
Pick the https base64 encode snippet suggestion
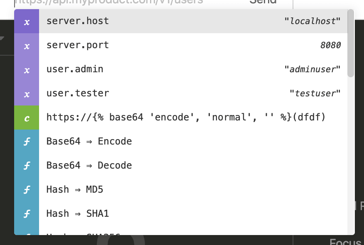tap(185, 118)
